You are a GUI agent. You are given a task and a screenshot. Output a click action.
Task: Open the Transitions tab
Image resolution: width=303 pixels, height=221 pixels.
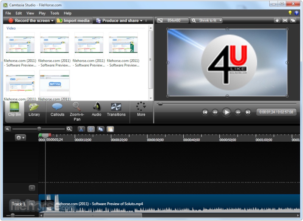click(116, 110)
